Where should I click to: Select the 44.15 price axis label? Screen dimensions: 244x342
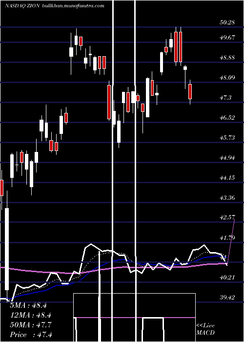(x=227, y=178)
